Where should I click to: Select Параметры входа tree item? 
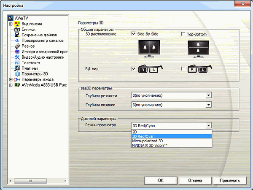pos(38,79)
